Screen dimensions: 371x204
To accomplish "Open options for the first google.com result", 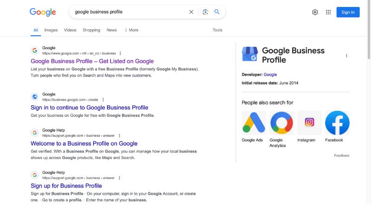I will click(x=121, y=53).
